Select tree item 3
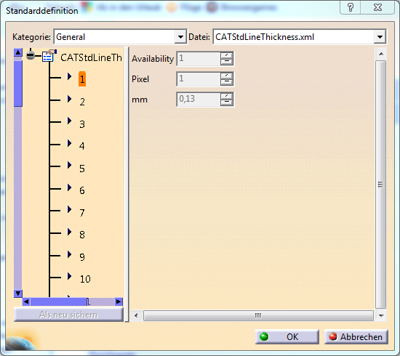 tap(82, 124)
